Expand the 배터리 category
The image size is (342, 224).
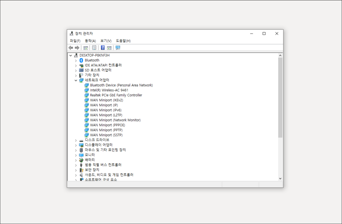coord(76,160)
